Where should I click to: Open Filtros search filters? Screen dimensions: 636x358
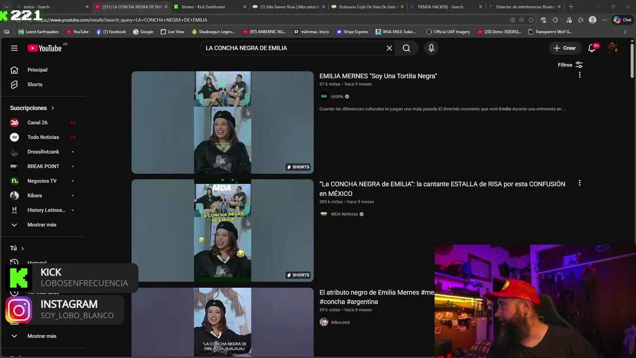click(x=570, y=65)
